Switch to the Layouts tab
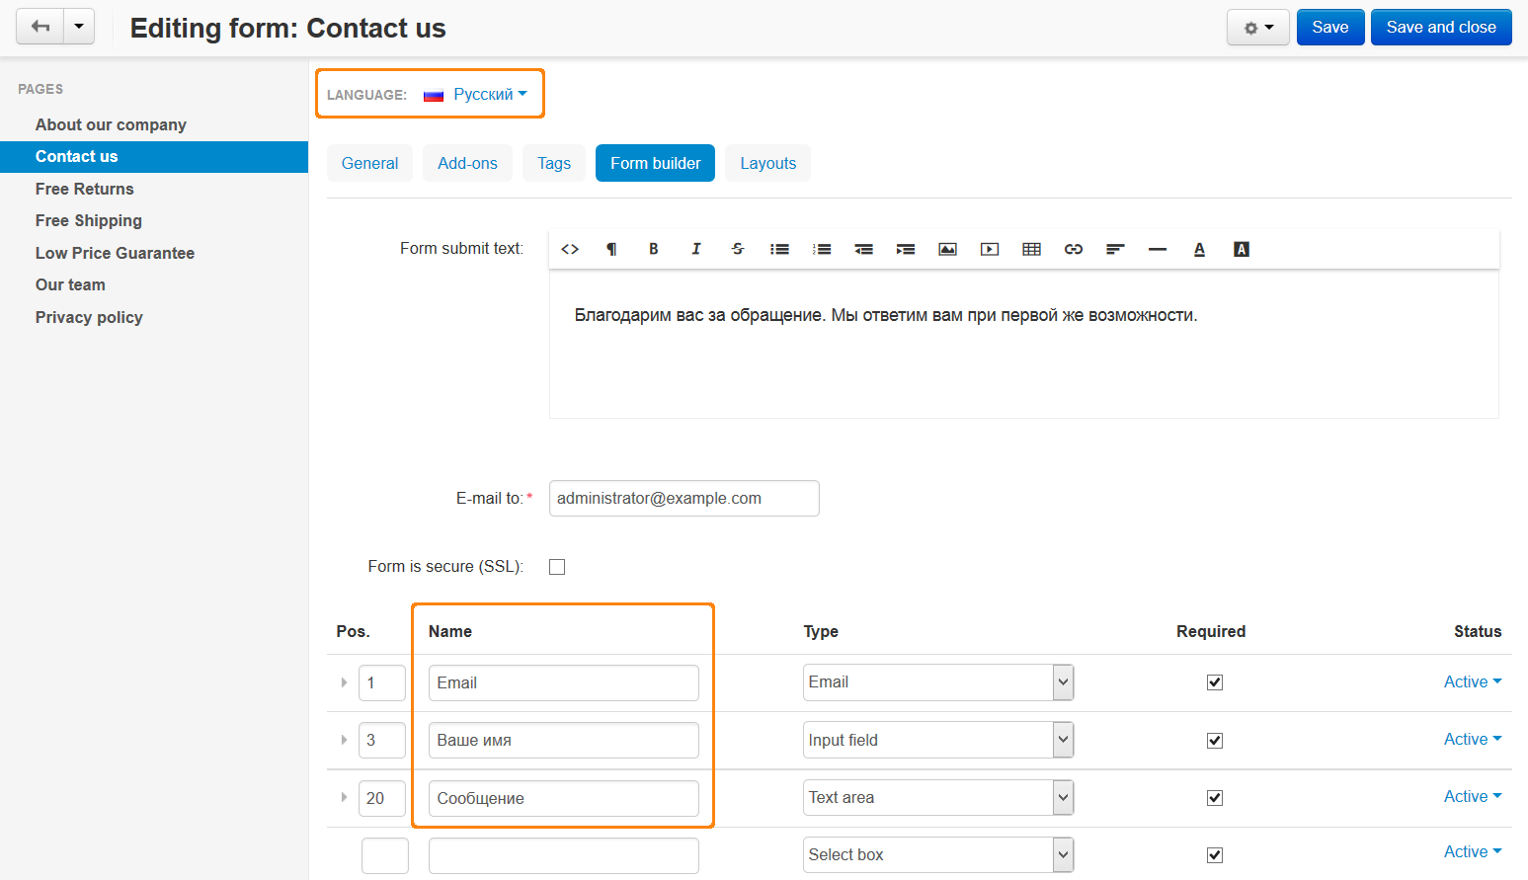The height and width of the screenshot is (880, 1528). pyautogui.click(x=767, y=163)
